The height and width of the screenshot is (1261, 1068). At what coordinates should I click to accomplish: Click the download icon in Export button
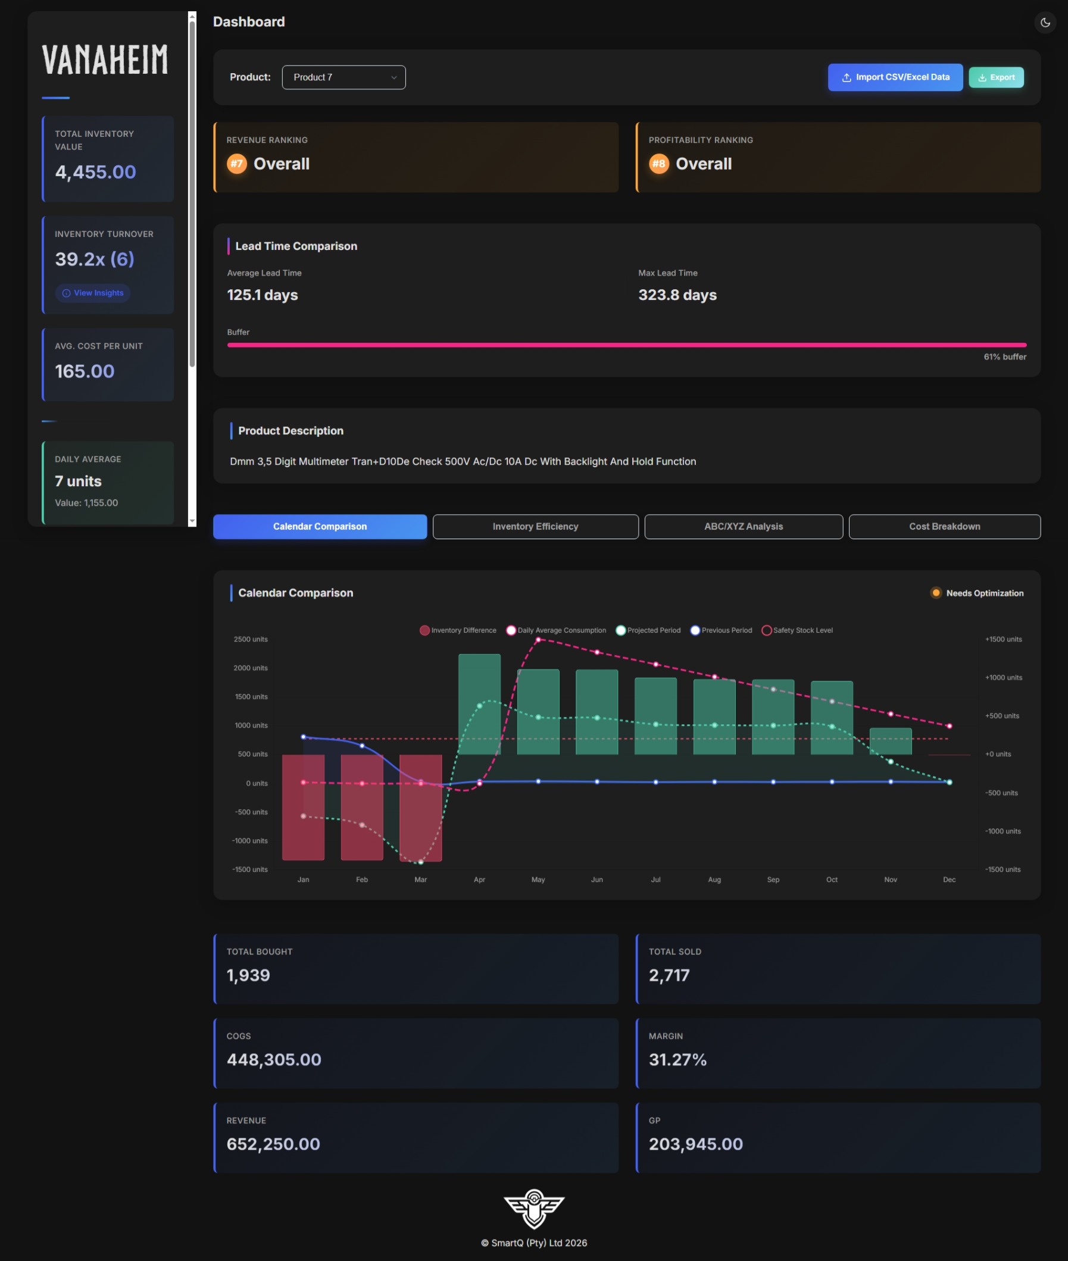(x=982, y=77)
